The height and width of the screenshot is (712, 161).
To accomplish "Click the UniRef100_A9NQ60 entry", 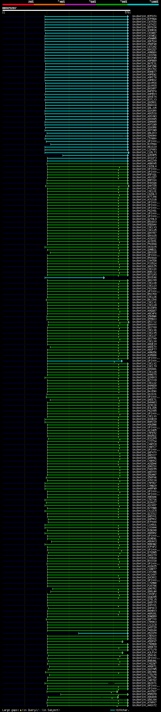I will pos(144,53).
